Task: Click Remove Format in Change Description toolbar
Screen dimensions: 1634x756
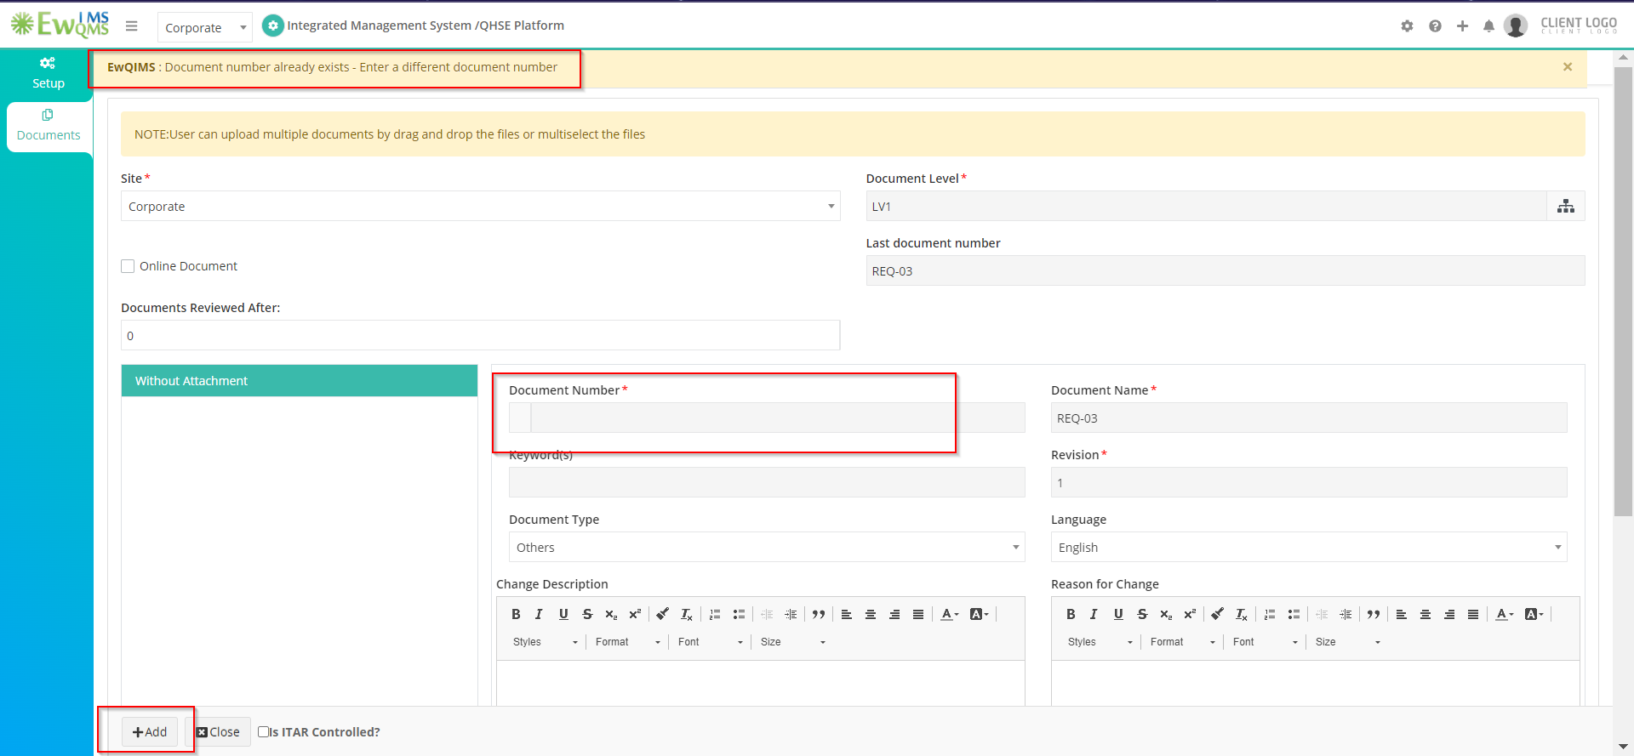Action: point(687,614)
